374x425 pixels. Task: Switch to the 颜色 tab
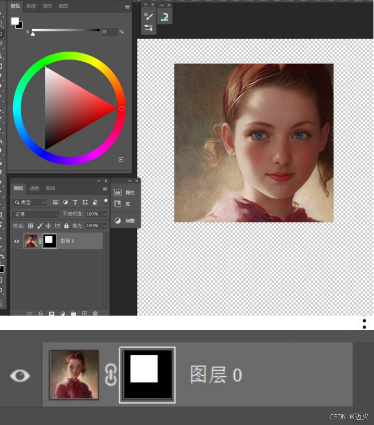15,6
